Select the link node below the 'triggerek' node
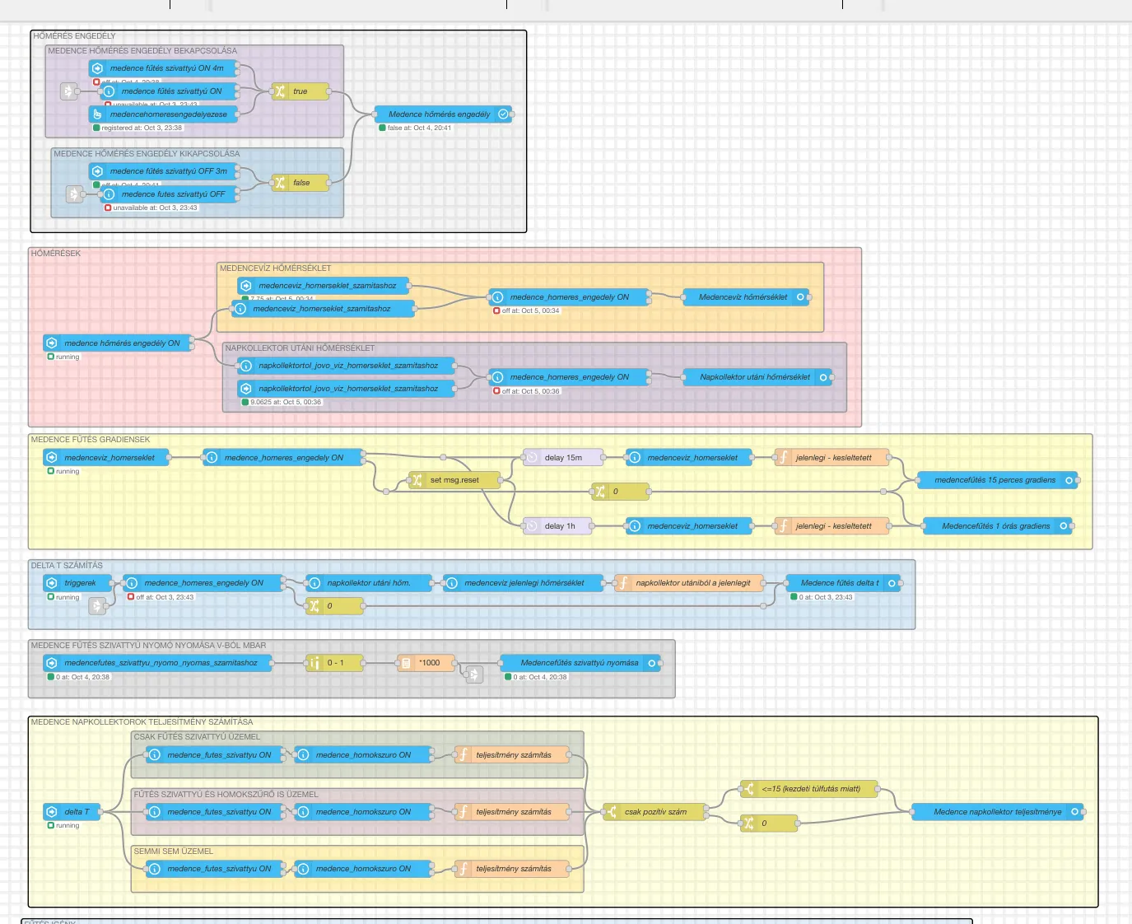 click(x=97, y=606)
